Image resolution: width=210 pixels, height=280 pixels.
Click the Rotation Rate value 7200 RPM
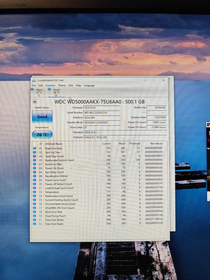(x=157, y=117)
